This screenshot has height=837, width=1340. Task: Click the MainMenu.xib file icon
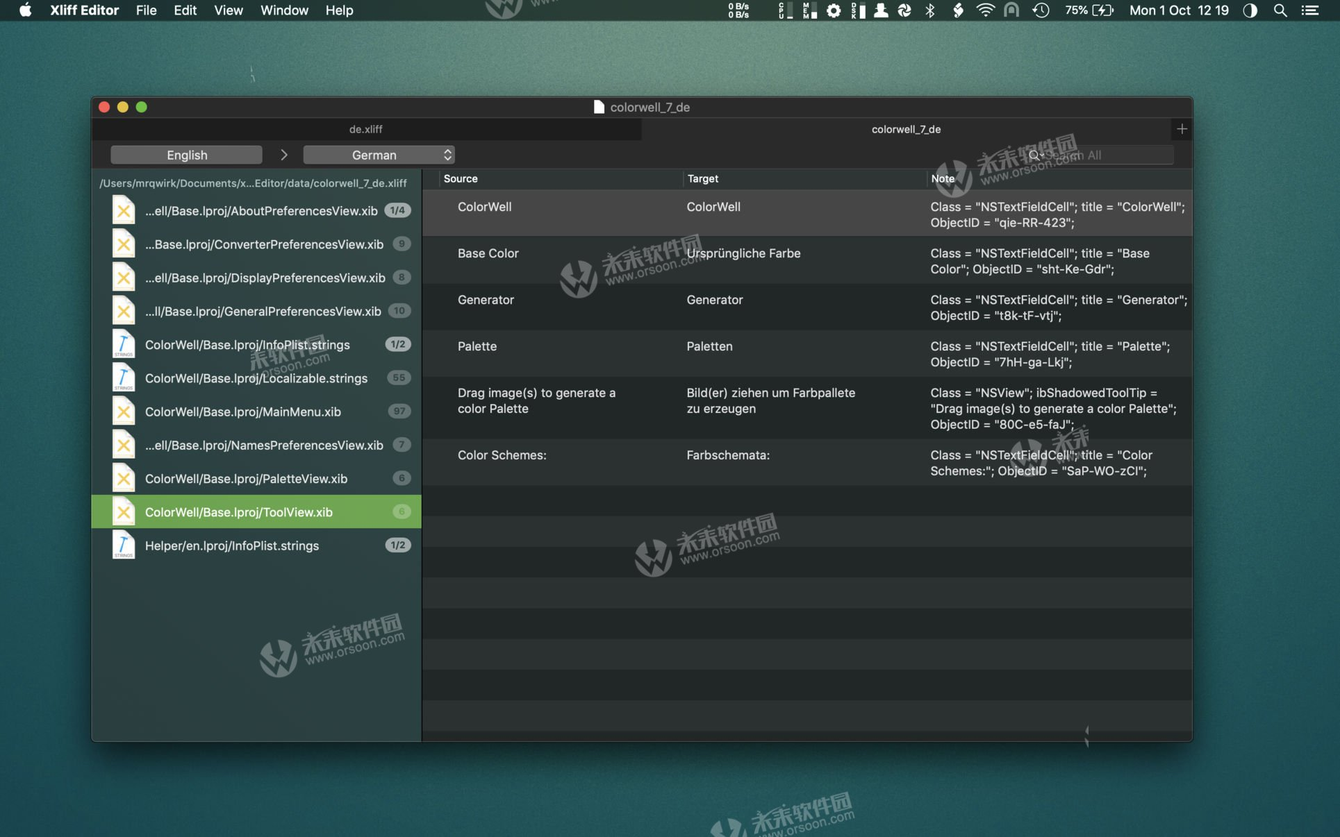[124, 412]
